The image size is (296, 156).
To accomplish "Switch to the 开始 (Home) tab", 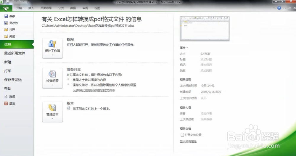I will point(19,8).
